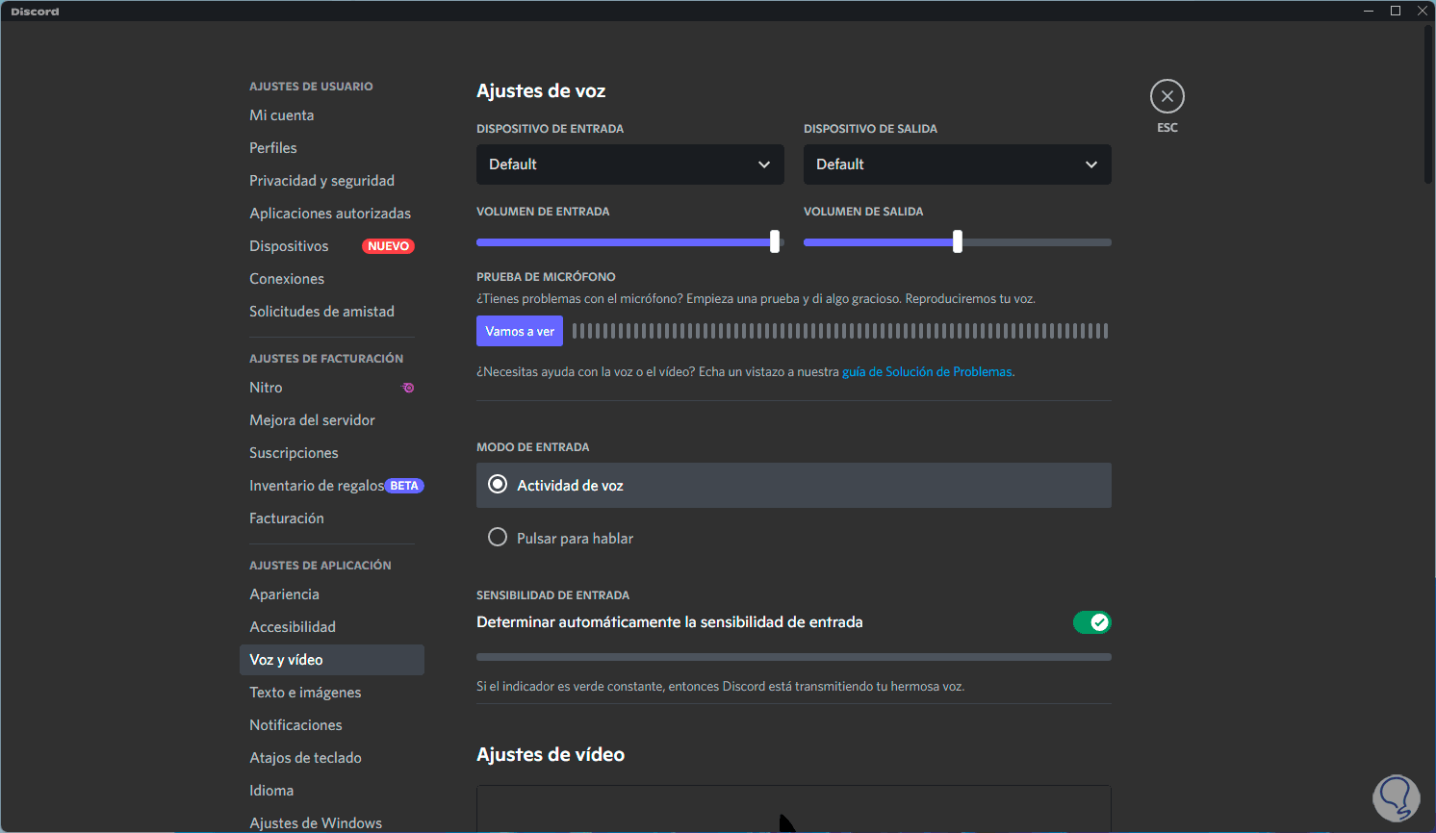The width and height of the screenshot is (1436, 833).
Task: Maximize the Discord window
Action: point(1396,11)
